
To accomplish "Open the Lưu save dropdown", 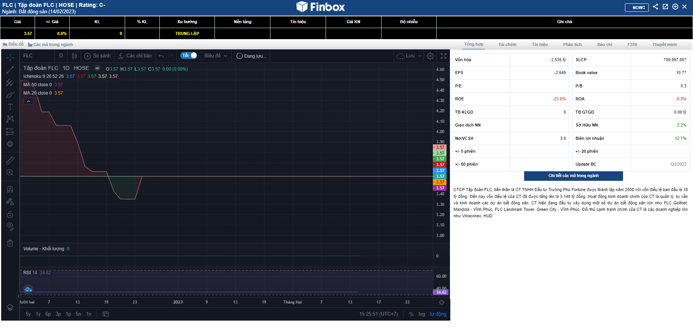I will 409,56.
